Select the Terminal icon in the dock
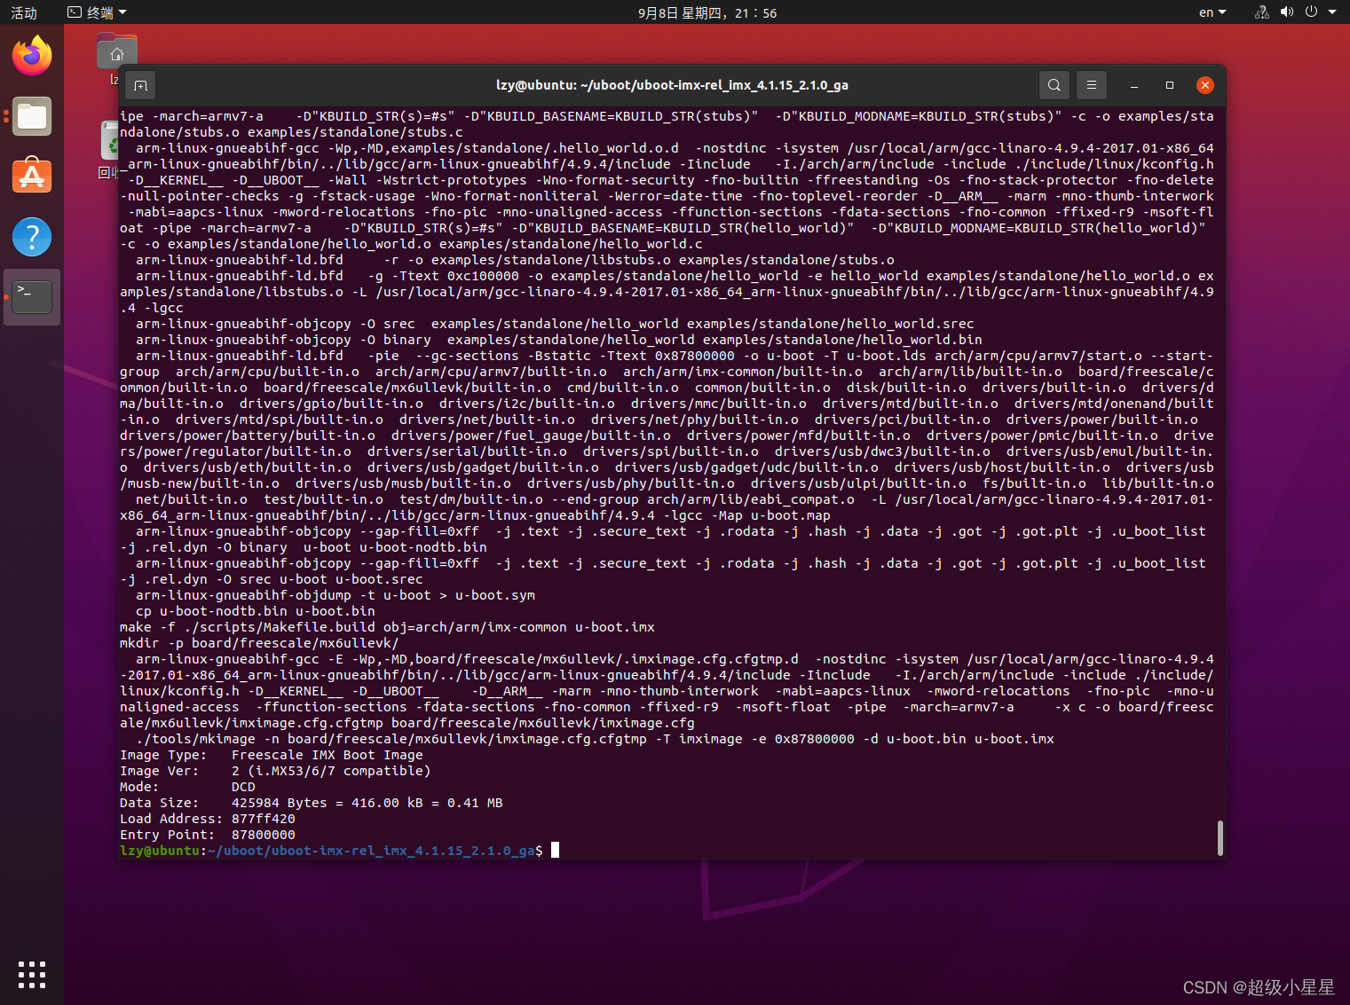 tap(32, 296)
